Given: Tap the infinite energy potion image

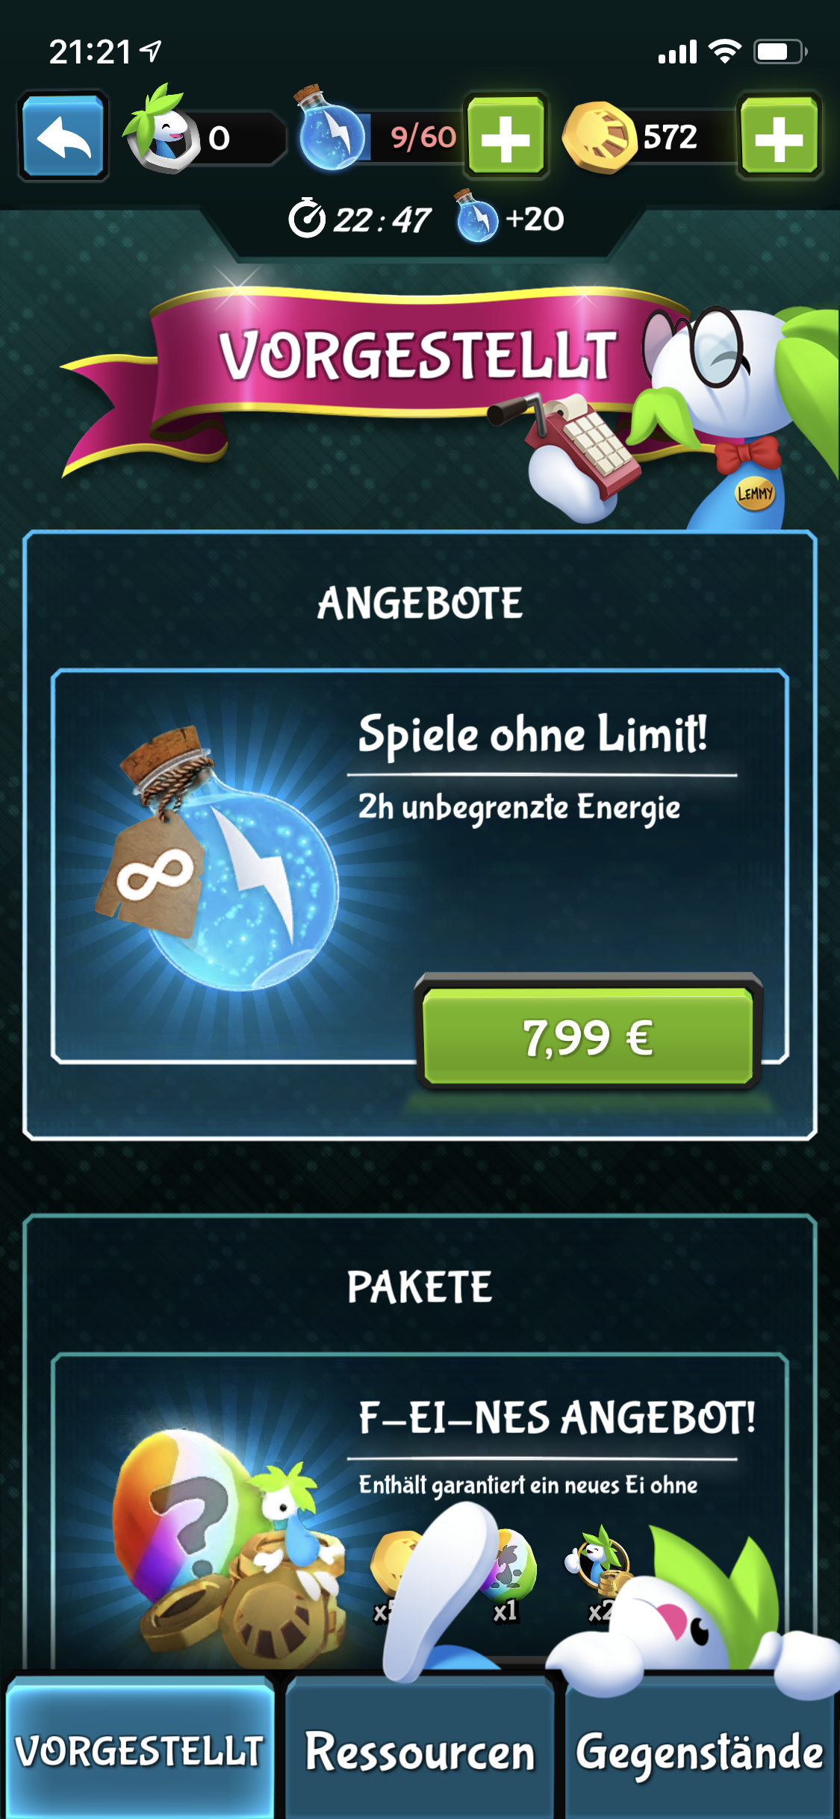Looking at the screenshot, I should point(218,859).
